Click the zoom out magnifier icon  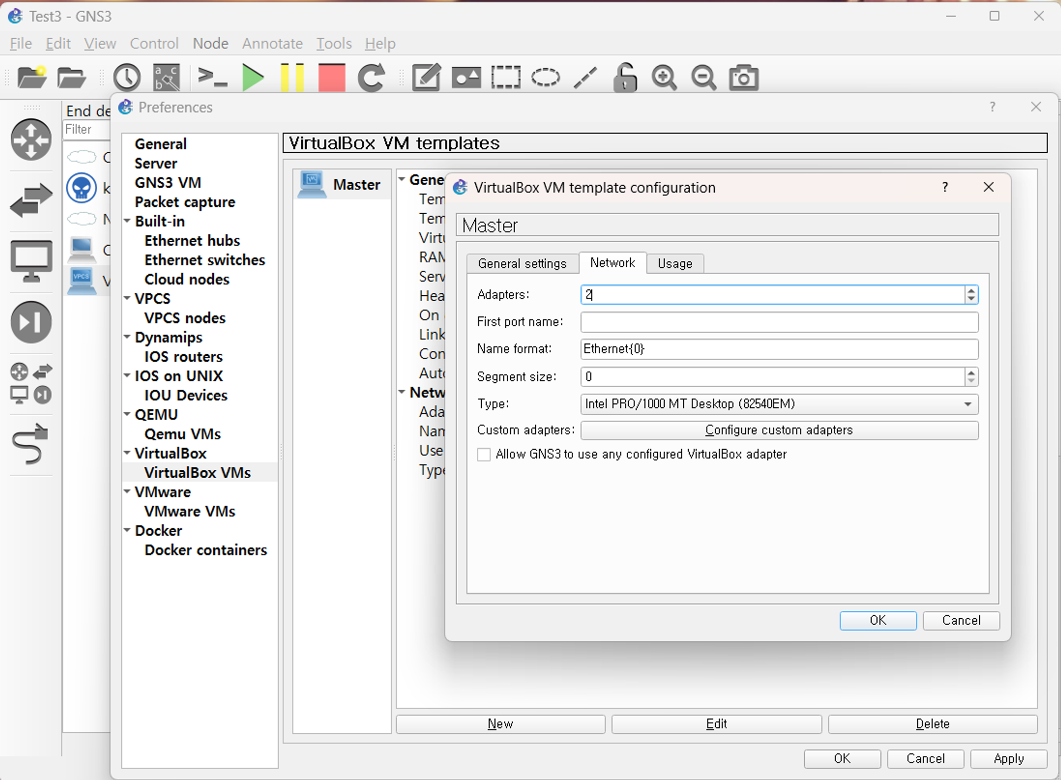704,77
